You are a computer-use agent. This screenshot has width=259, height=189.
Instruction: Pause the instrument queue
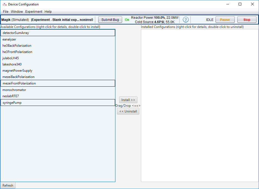[x=225, y=20]
